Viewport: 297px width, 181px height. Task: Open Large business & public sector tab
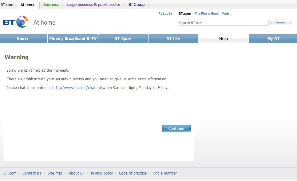tap(93, 5)
